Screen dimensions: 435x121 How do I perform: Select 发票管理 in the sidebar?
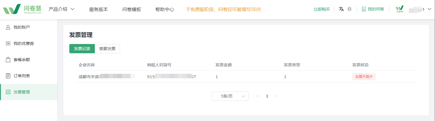29,92
